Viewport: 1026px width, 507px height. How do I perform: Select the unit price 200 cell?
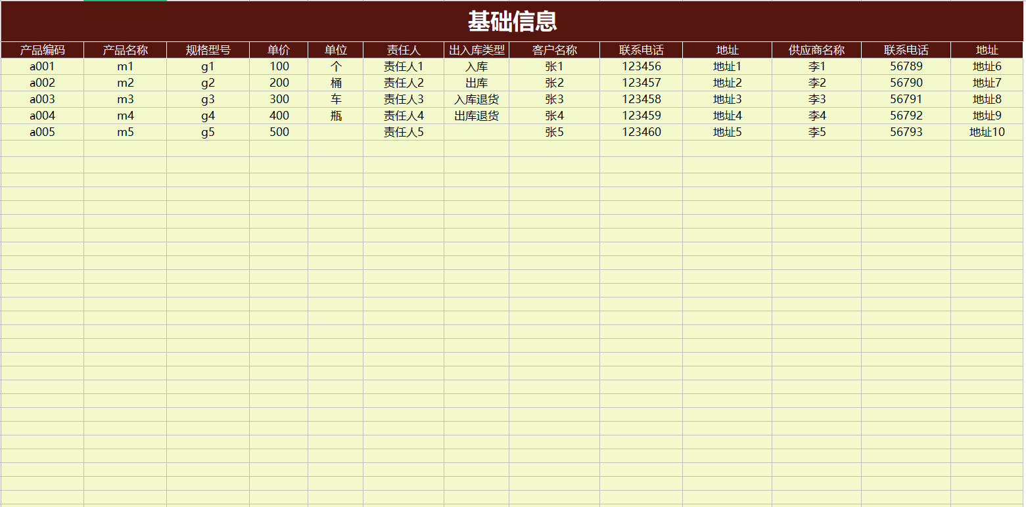point(279,83)
